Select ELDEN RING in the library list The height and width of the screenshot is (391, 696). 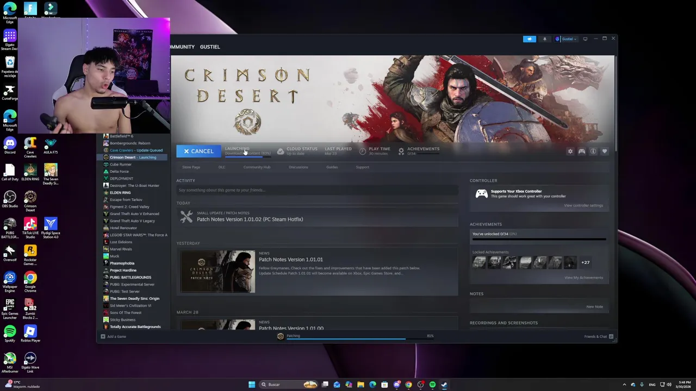120,193
